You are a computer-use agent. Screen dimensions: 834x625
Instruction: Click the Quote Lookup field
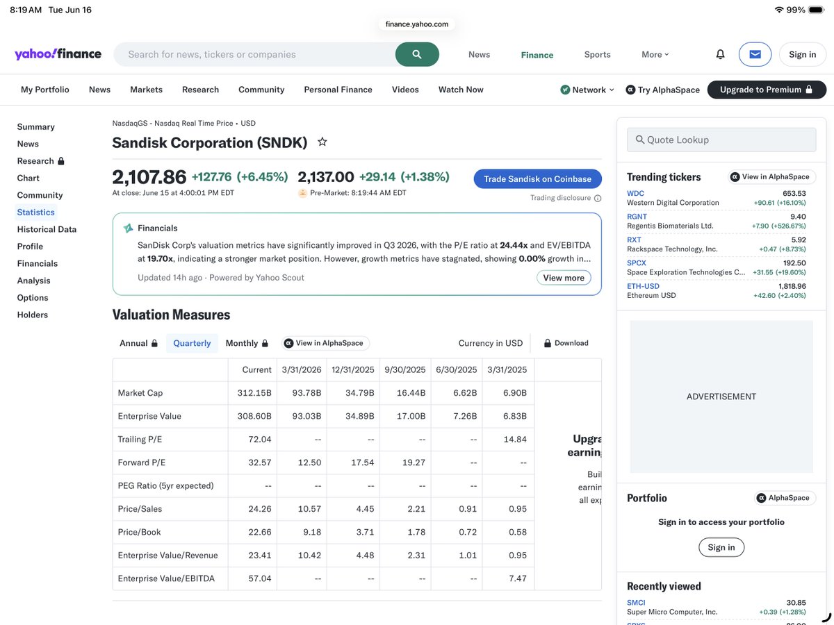tap(721, 140)
